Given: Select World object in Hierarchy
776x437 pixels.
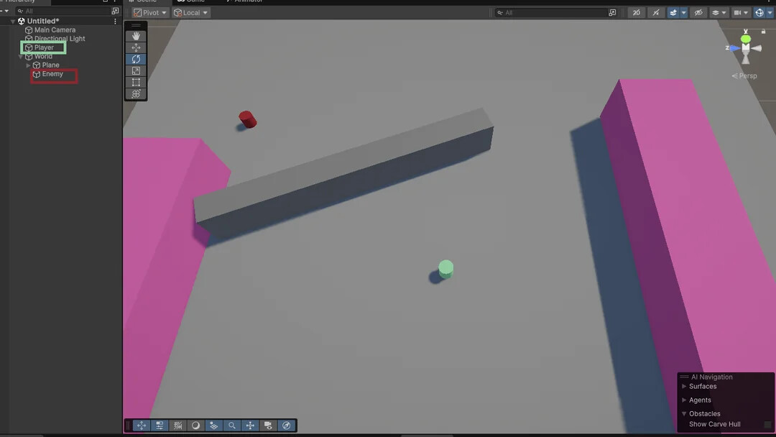Looking at the screenshot, I should coord(43,56).
